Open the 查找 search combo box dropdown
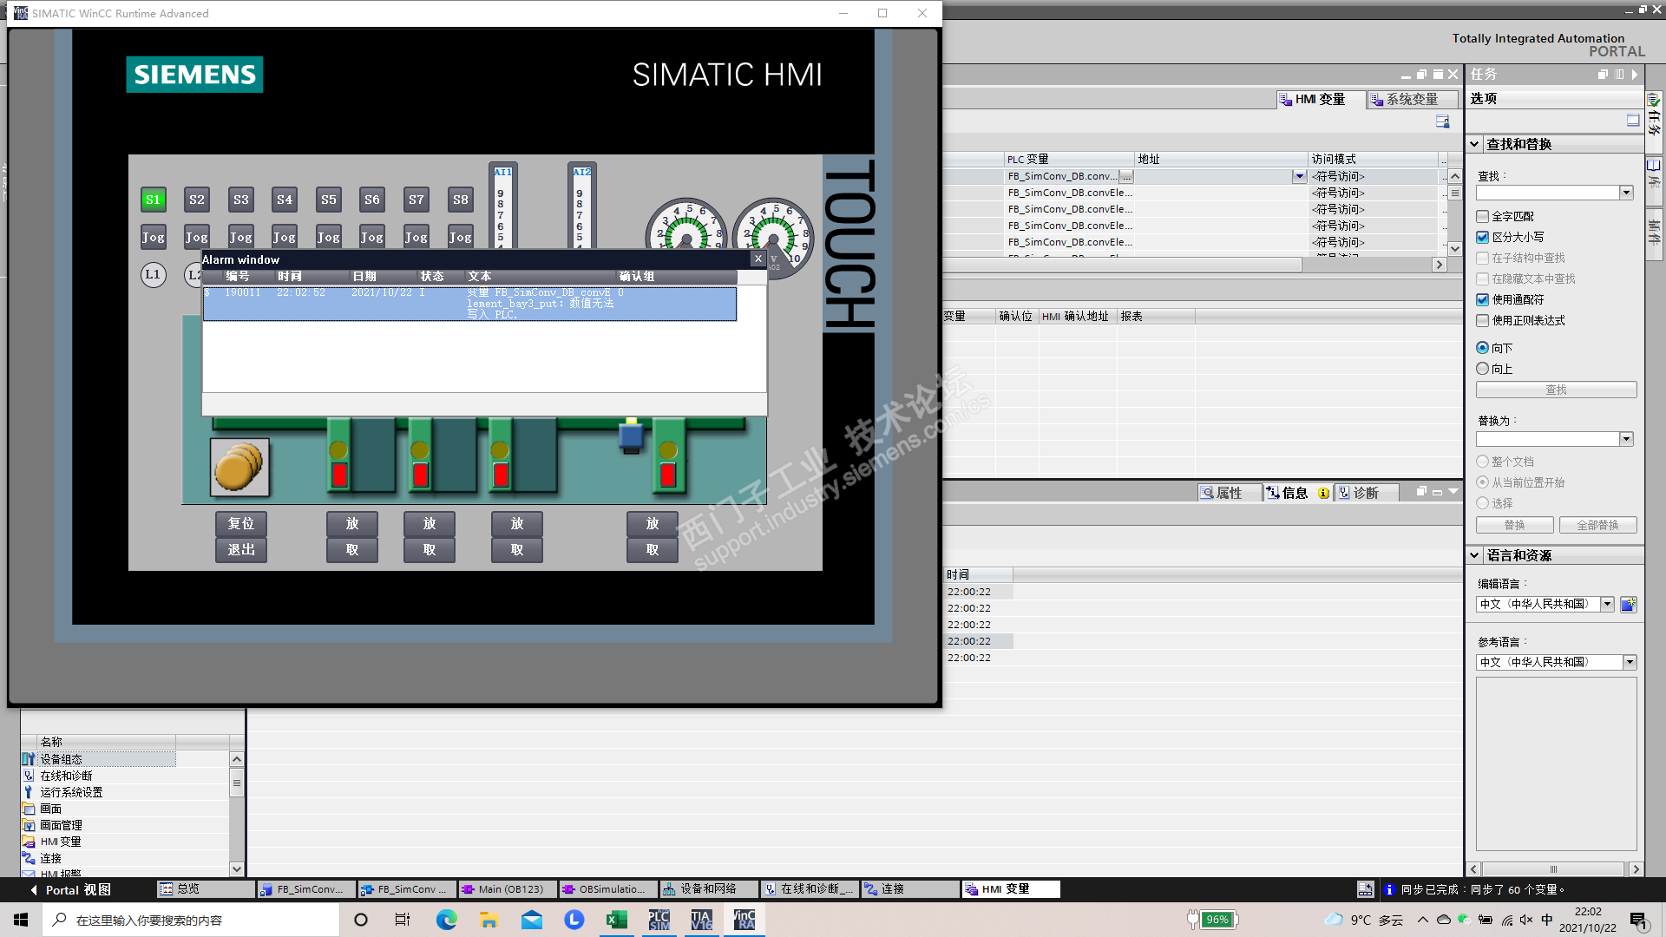The image size is (1666, 937). coord(1626,193)
